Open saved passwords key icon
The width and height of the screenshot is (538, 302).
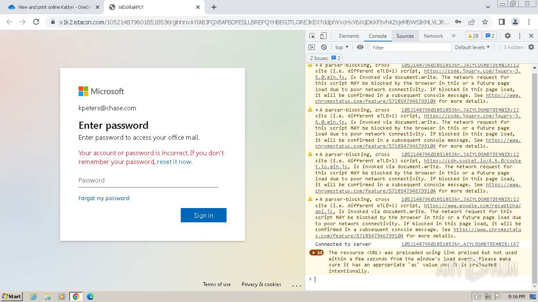(x=458, y=22)
